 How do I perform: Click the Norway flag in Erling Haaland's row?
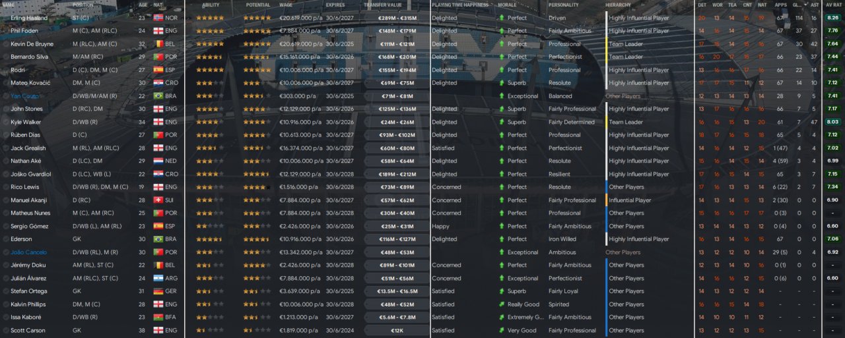pyautogui.click(x=158, y=18)
